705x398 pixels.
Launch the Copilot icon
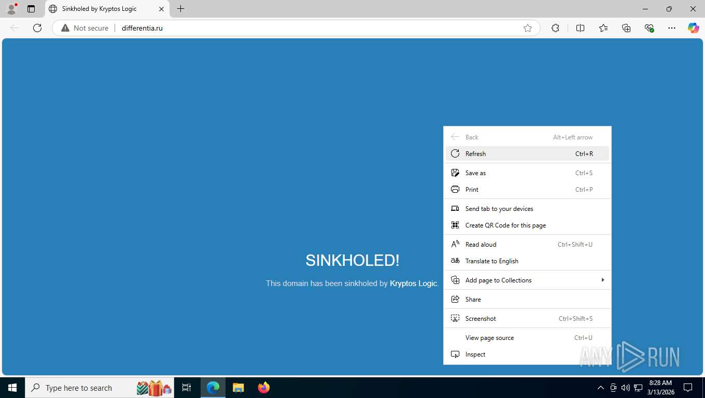pos(694,28)
